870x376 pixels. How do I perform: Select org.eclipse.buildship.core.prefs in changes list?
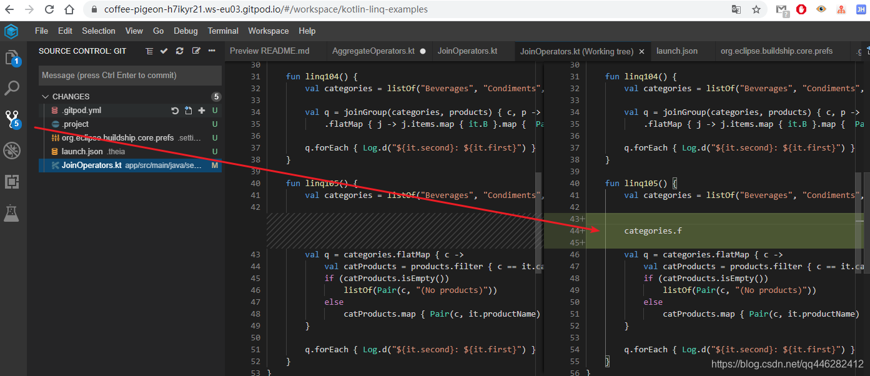click(x=130, y=138)
